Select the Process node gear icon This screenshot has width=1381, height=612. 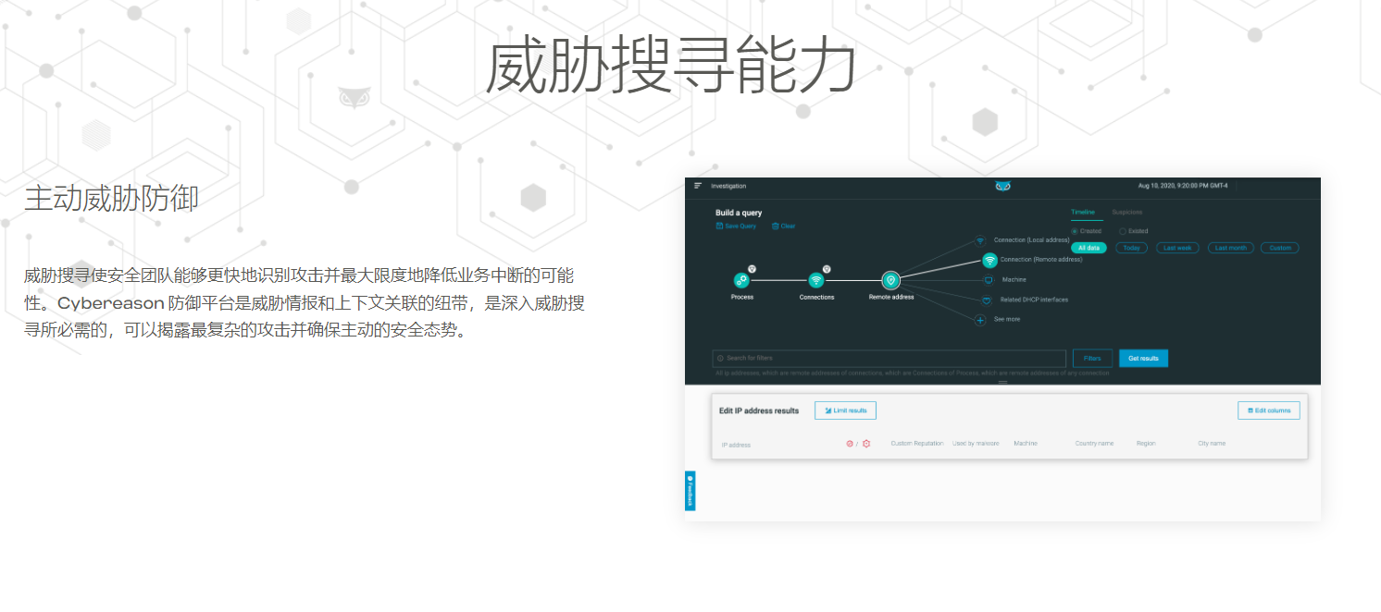click(741, 280)
